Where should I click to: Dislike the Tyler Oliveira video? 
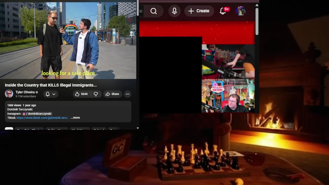[x=96, y=94]
